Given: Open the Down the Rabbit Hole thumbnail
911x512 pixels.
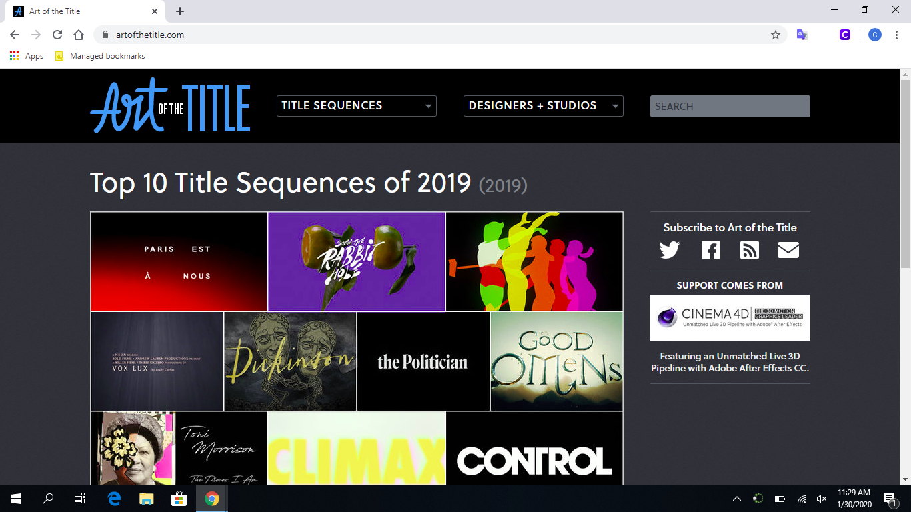Looking at the screenshot, I should point(357,261).
